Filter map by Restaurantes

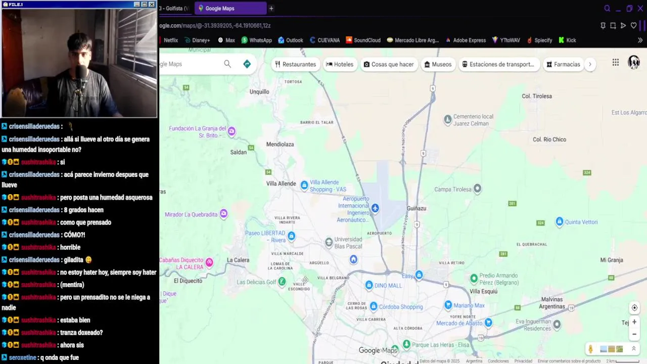click(x=295, y=64)
